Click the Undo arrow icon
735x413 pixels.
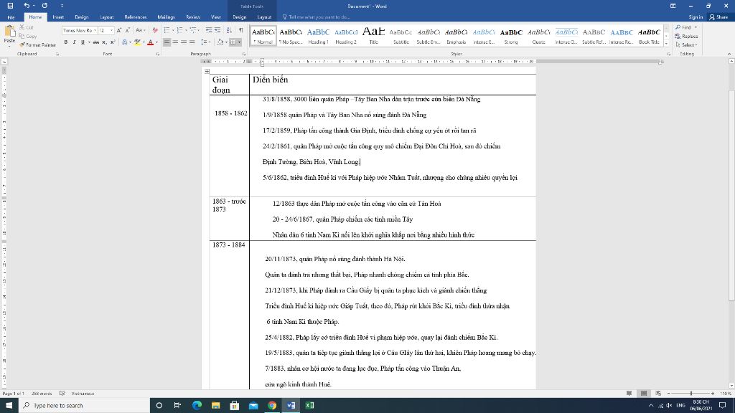point(27,6)
